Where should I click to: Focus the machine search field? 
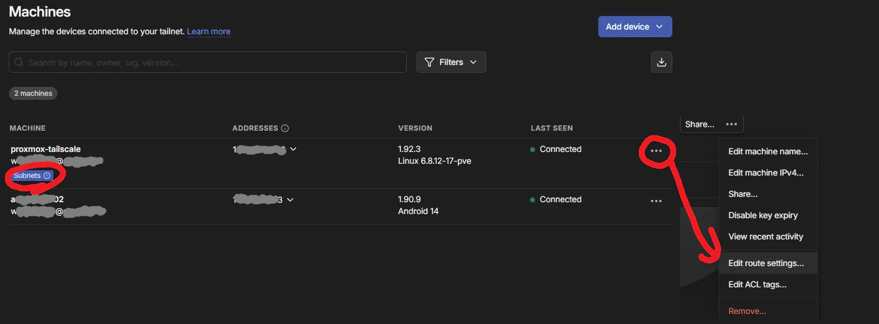click(x=208, y=62)
